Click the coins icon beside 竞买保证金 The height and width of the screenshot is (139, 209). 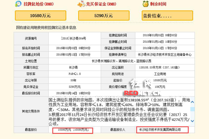pos(81,4)
